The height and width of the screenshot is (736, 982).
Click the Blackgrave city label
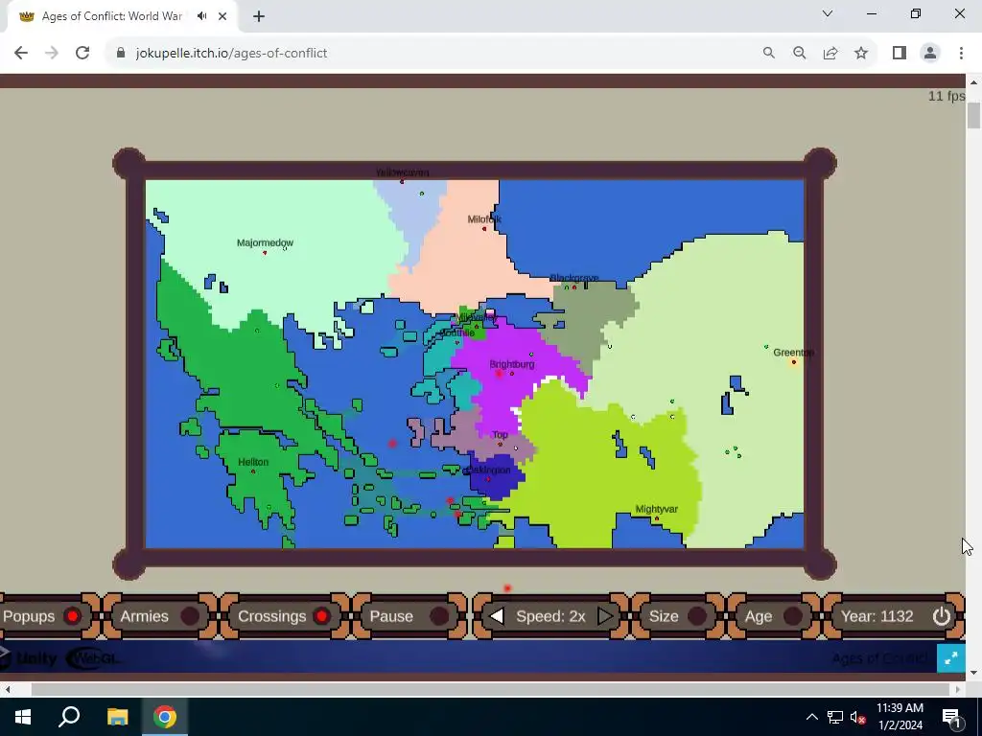(574, 278)
